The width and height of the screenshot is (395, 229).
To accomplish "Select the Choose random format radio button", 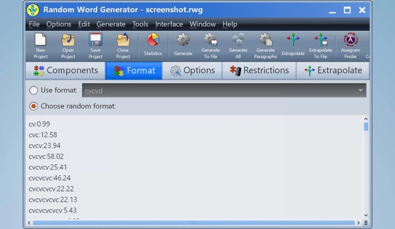I will pyautogui.click(x=34, y=106).
